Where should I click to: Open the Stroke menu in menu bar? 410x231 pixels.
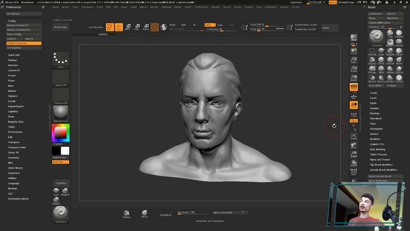tap(238, 7)
